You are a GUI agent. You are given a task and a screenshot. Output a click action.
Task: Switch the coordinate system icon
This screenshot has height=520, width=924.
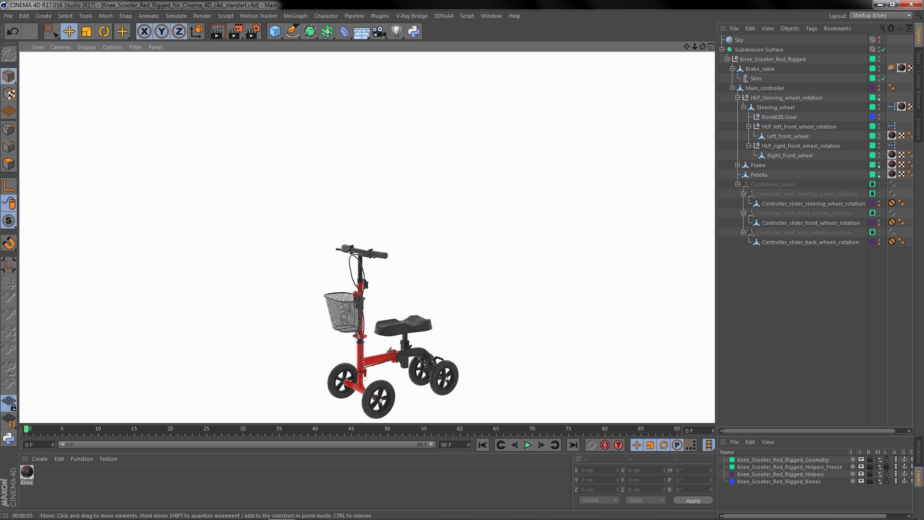pyautogui.click(x=196, y=32)
